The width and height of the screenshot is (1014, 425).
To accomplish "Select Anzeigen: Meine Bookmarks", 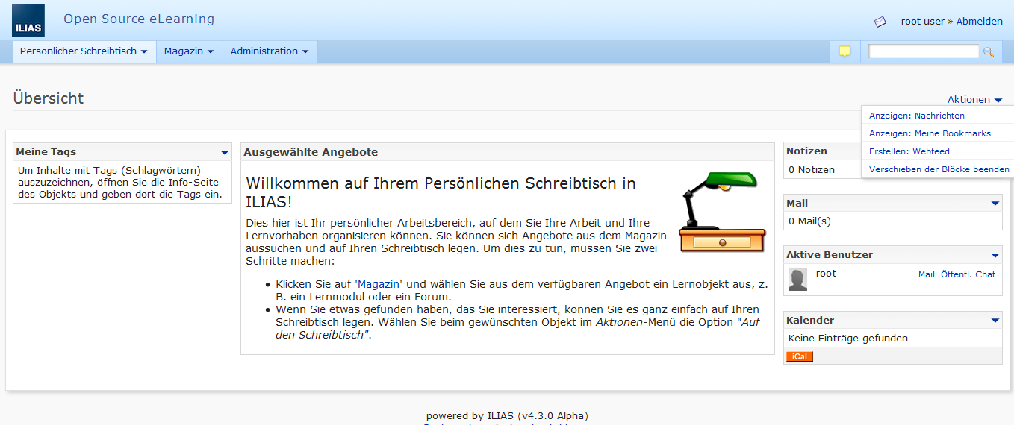I will point(930,133).
